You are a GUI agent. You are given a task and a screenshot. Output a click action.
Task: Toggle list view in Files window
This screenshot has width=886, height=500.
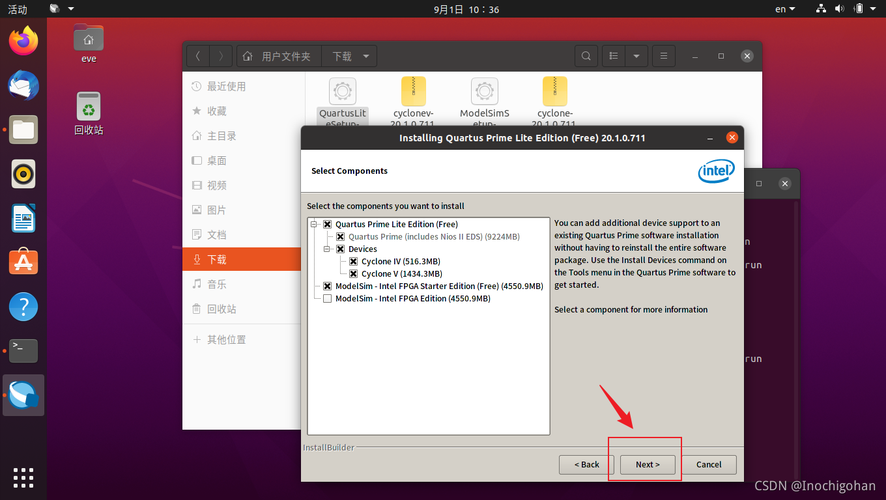613,57
